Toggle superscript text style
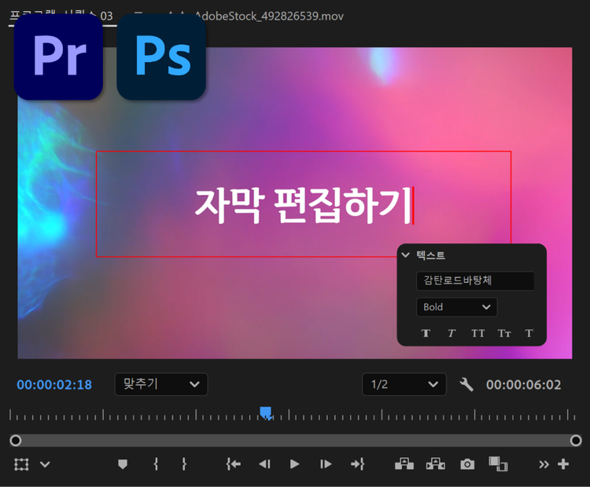Image resolution: width=590 pixels, height=487 pixels. click(529, 333)
